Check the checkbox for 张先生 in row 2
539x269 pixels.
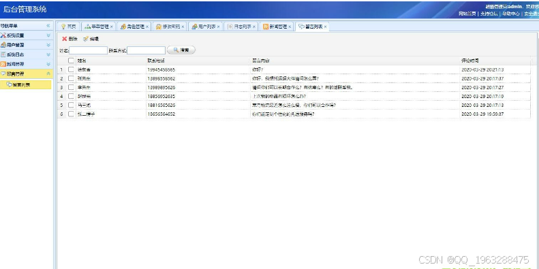[71, 78]
